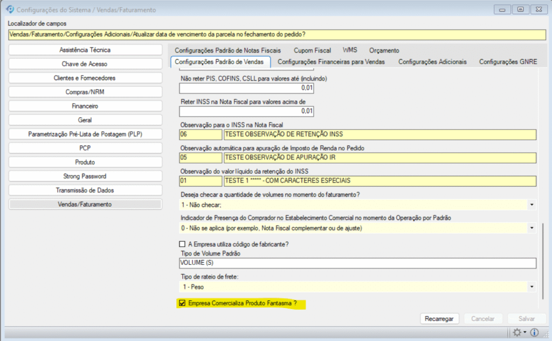Image resolution: width=552 pixels, height=341 pixels.
Task: Open the Configurações GNRE tab
Action: (x=508, y=62)
